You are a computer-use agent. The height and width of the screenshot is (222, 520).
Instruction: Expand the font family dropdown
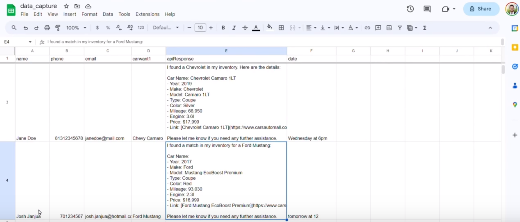coord(166,28)
